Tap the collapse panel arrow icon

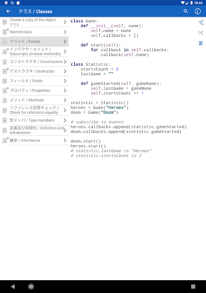(201, 33)
